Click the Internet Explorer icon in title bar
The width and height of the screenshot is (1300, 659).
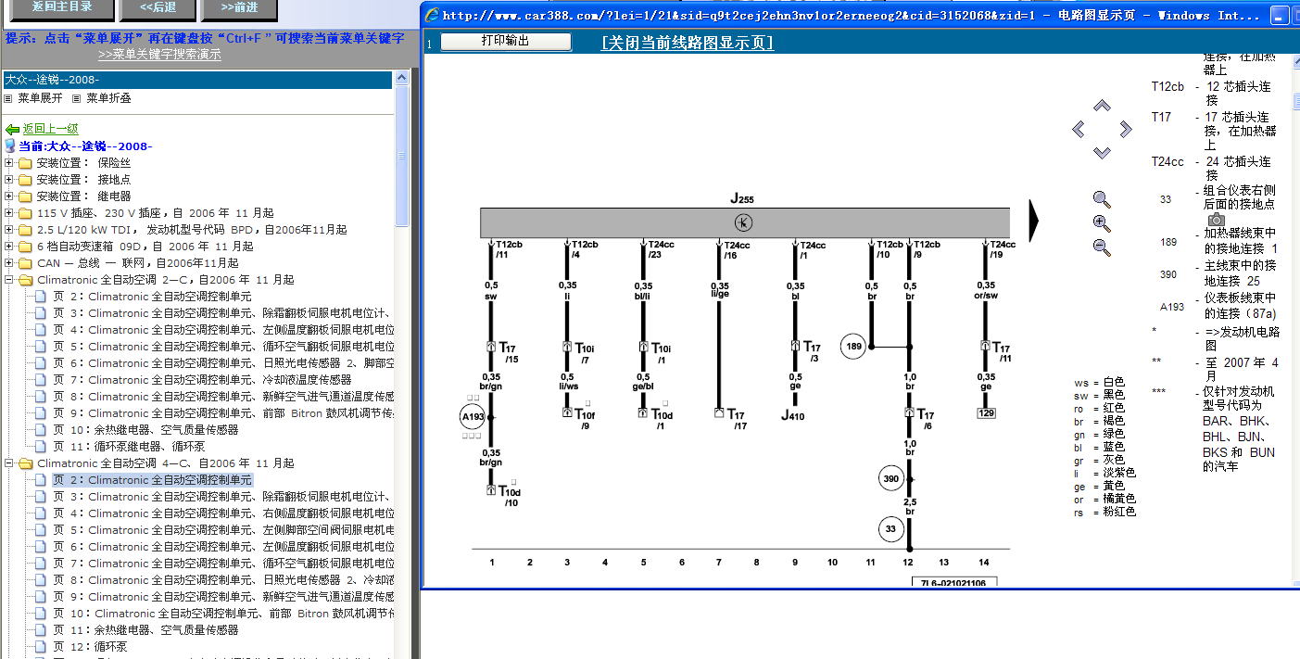[432, 15]
